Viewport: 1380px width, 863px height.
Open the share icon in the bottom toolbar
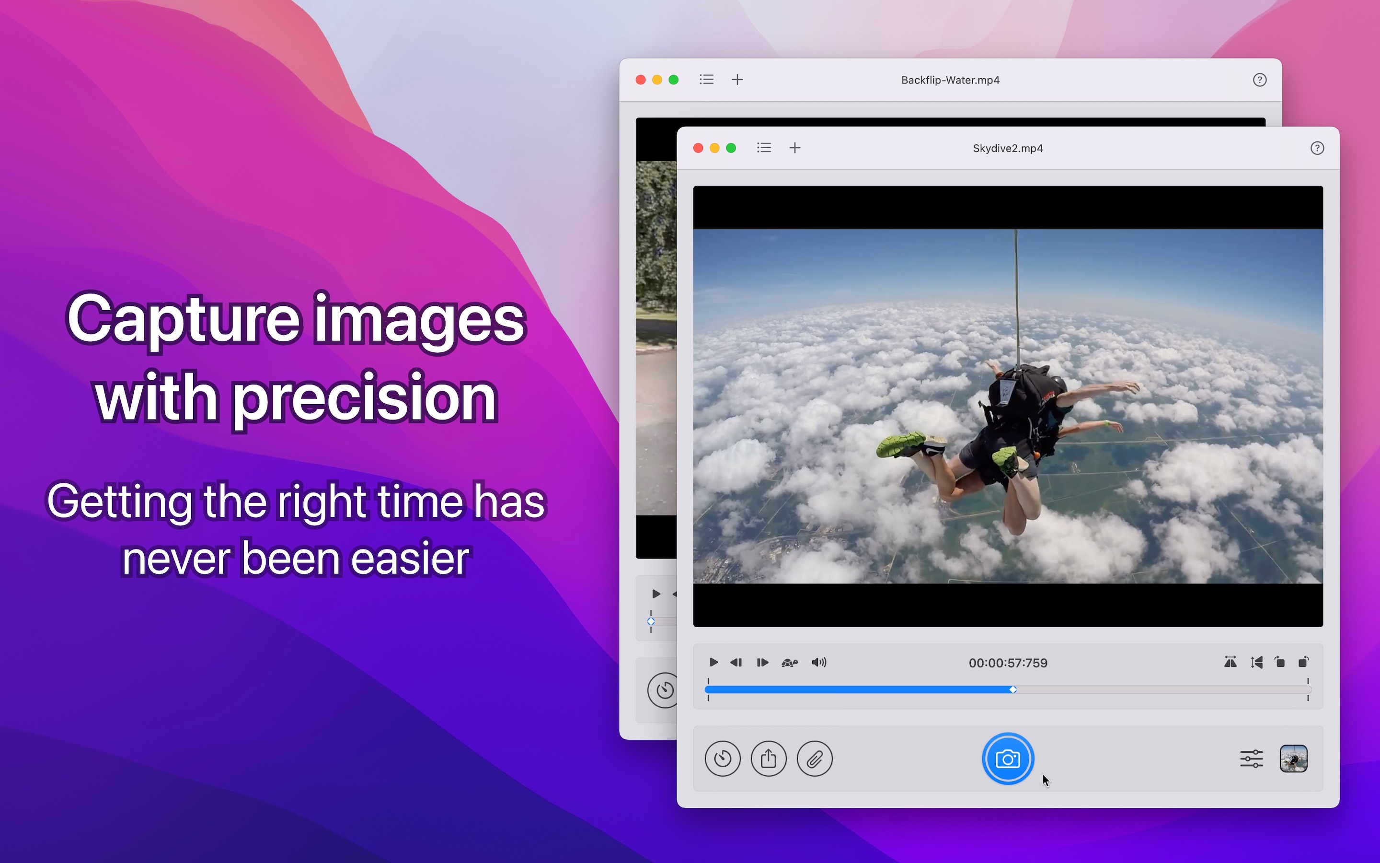[769, 758]
